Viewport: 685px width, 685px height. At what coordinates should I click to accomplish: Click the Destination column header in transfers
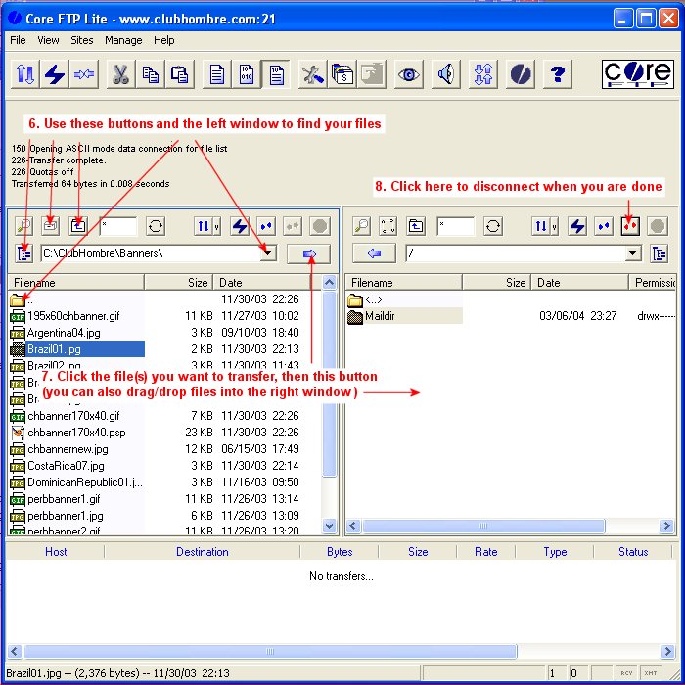pos(203,552)
